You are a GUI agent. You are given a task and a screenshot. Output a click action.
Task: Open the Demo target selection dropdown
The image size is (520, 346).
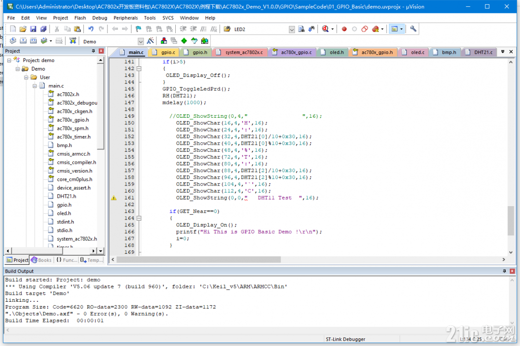coord(141,41)
